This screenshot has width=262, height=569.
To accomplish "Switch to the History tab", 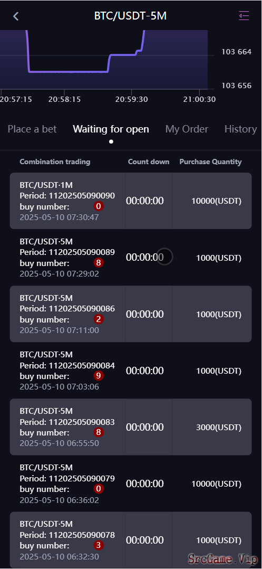I will [x=240, y=129].
